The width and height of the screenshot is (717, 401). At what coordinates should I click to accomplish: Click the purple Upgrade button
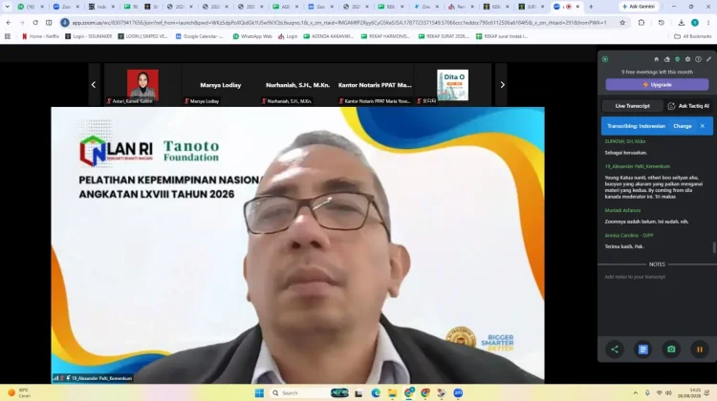(657, 84)
